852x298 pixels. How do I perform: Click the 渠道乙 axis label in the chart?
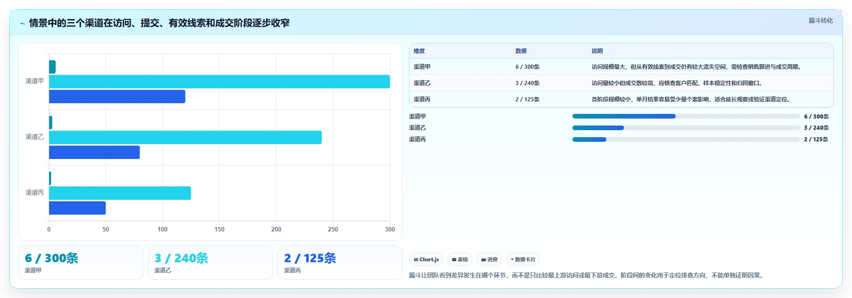coord(34,137)
